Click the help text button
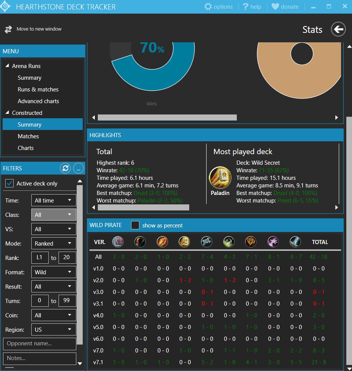 [x=256, y=7]
